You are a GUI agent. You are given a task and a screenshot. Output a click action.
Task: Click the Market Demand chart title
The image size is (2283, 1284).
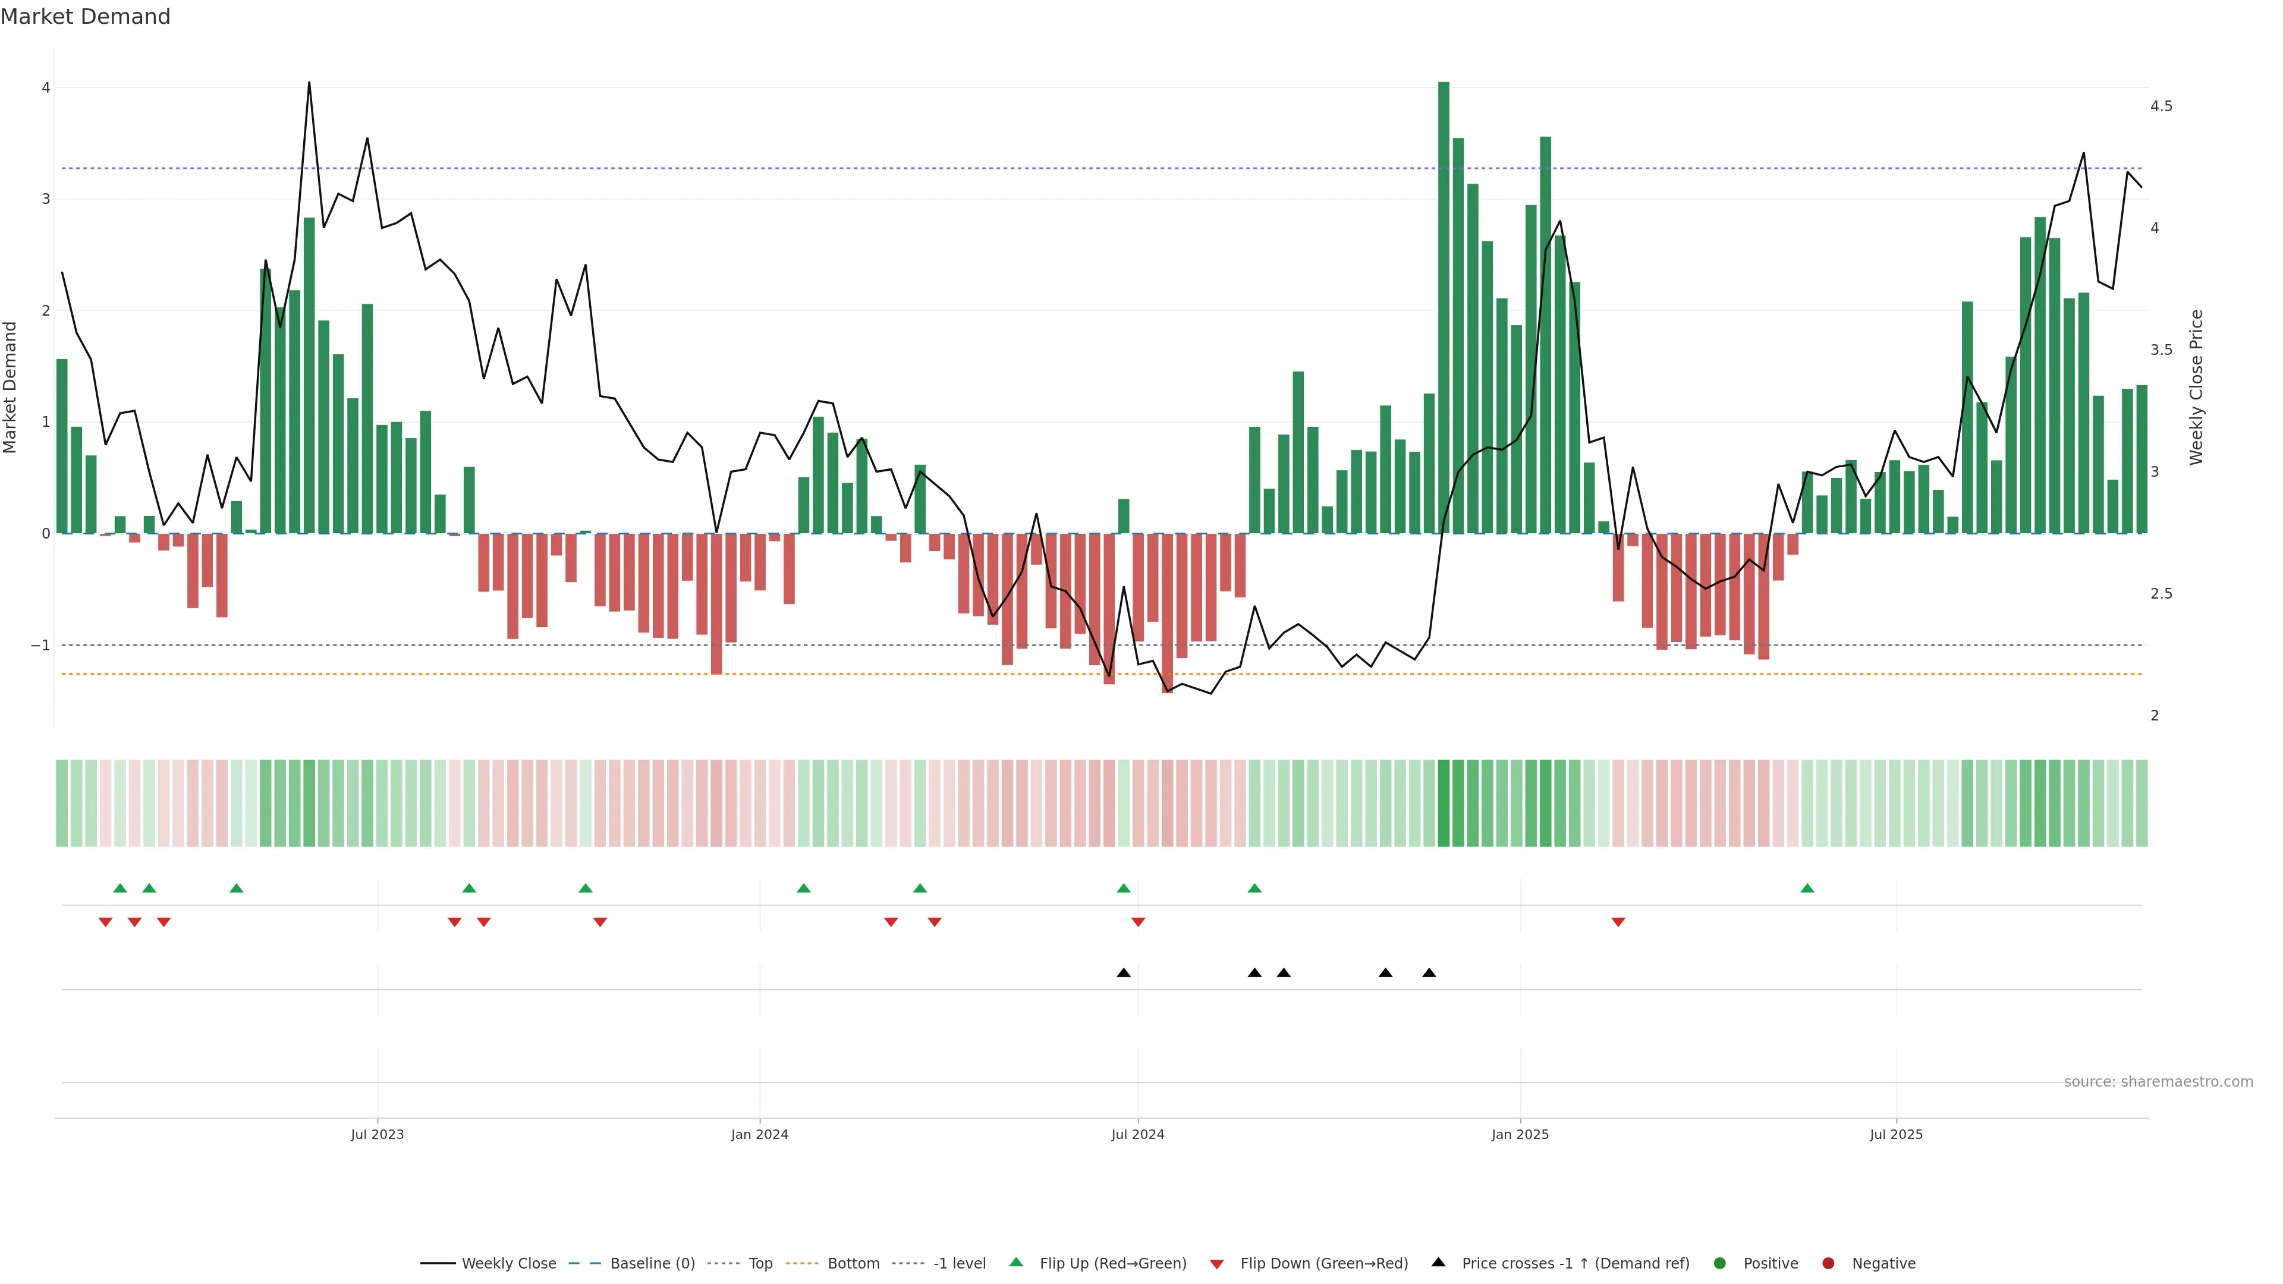click(85, 17)
